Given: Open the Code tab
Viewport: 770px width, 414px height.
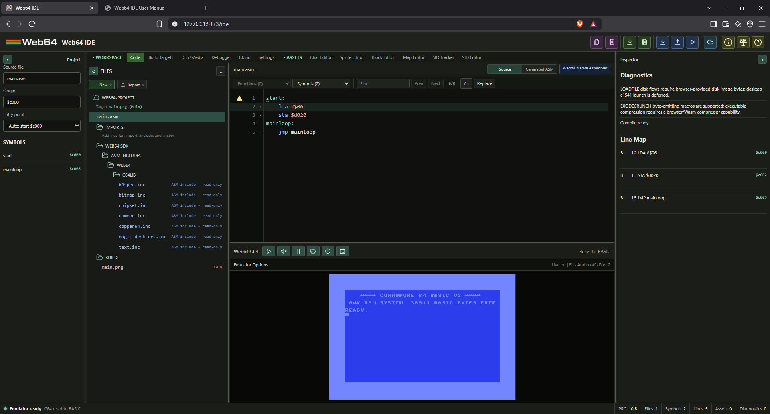Looking at the screenshot, I should (x=135, y=57).
